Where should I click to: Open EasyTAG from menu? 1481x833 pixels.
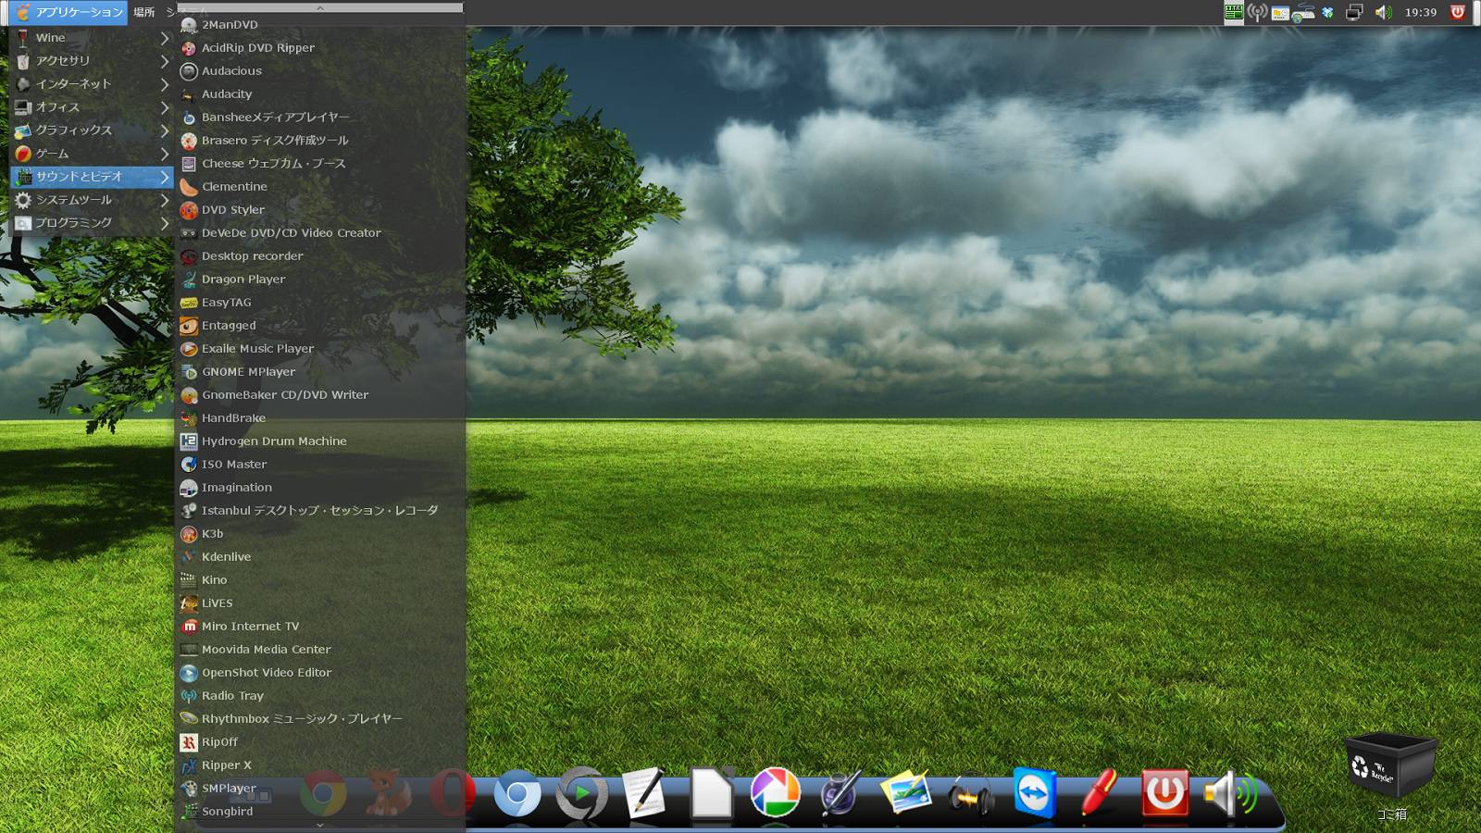[x=320, y=303]
